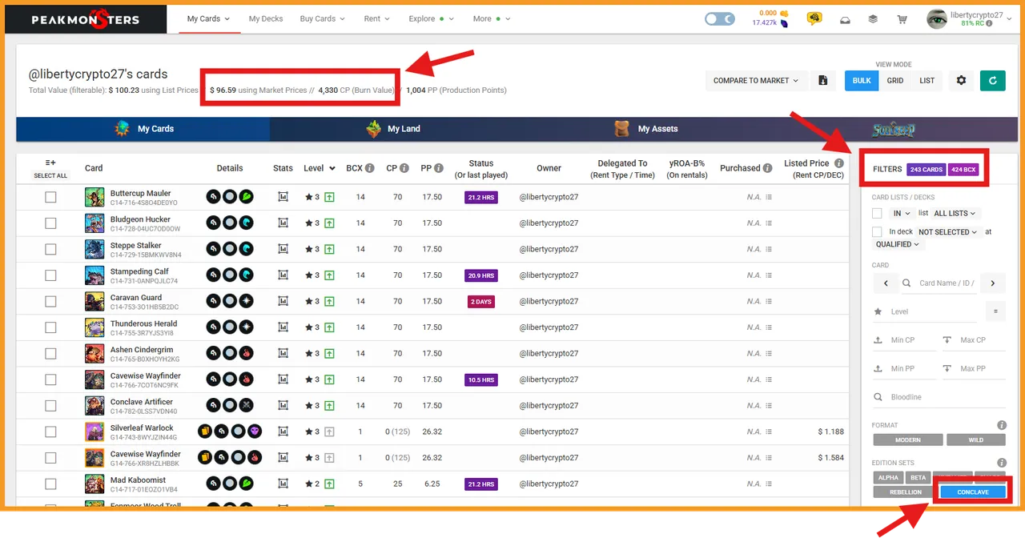Image resolution: width=1025 pixels, height=538 pixels.
Task: Go to previous card with left chevron
Action: point(885,283)
